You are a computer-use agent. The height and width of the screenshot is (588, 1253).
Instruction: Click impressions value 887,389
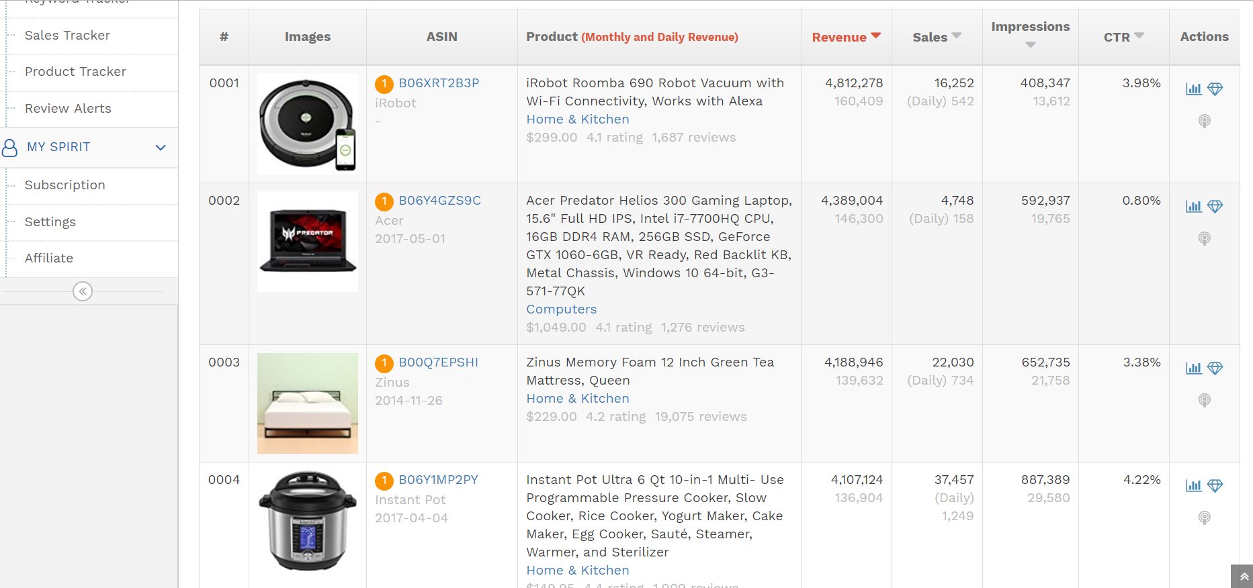(1046, 480)
